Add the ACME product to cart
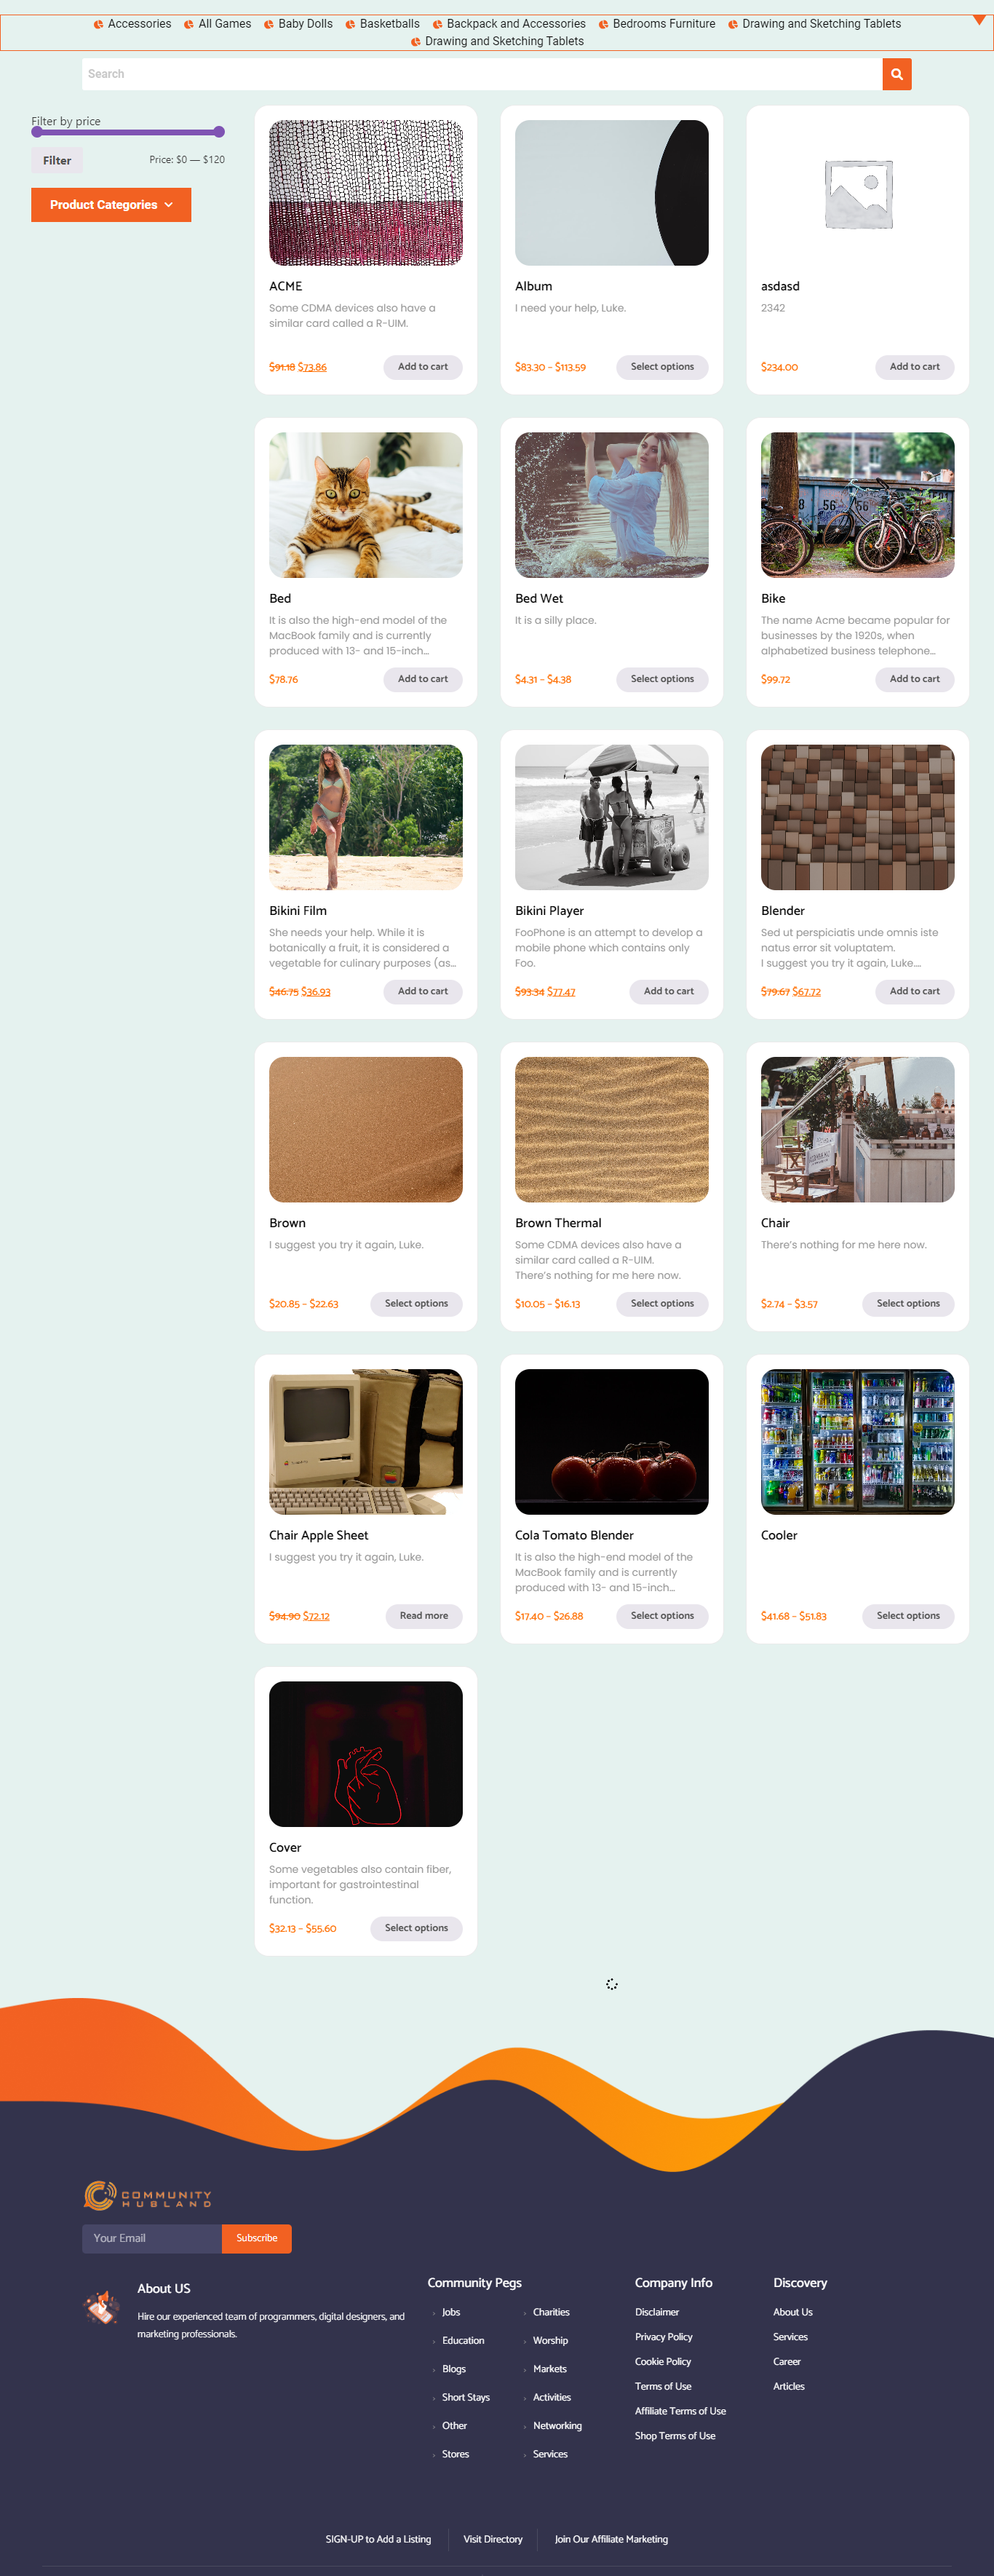Image resolution: width=994 pixels, height=2576 pixels. pos(423,367)
